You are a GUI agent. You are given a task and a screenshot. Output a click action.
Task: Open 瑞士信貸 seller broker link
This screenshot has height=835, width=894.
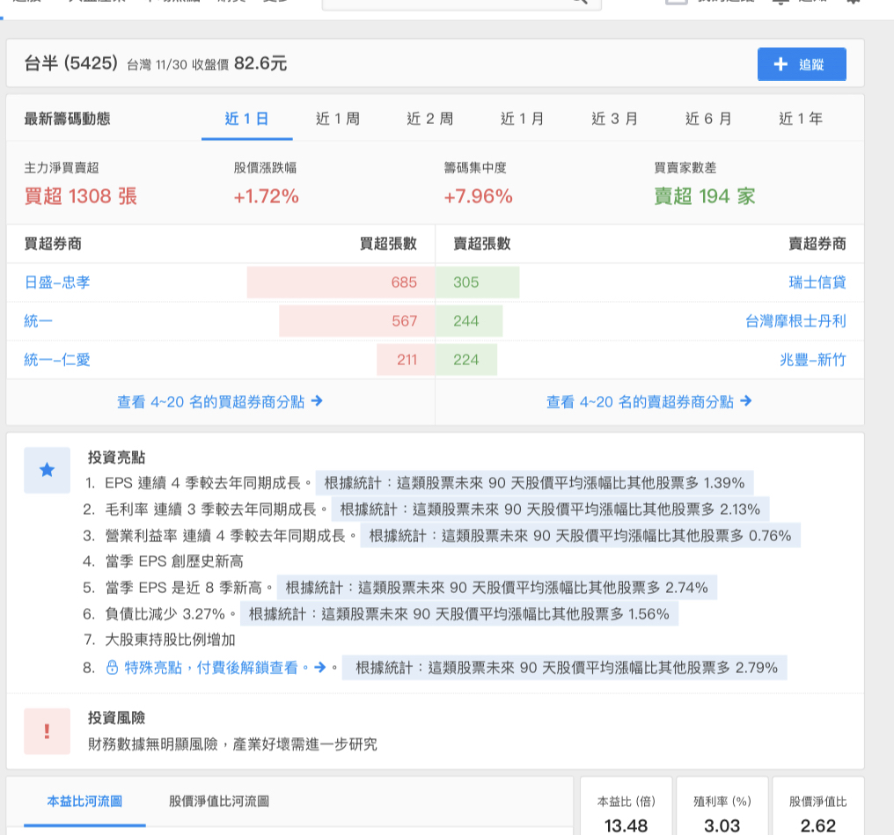pyautogui.click(x=817, y=282)
